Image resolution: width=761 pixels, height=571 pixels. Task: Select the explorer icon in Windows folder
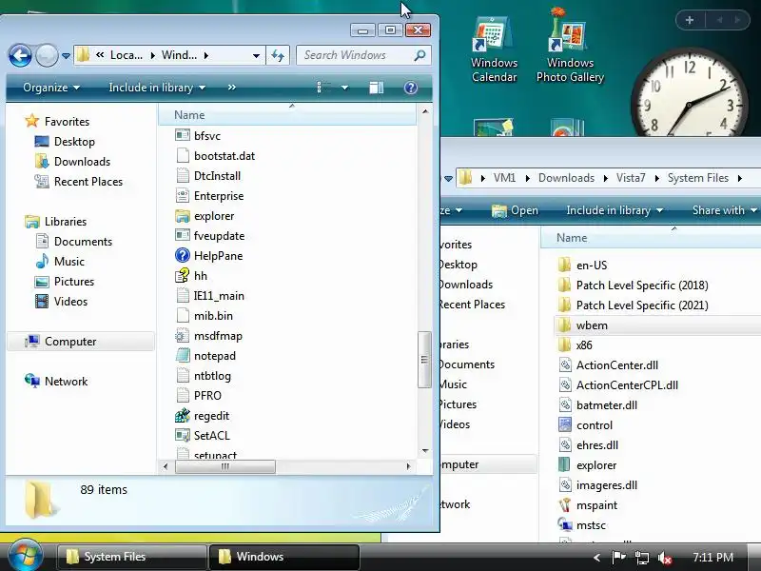(x=183, y=216)
